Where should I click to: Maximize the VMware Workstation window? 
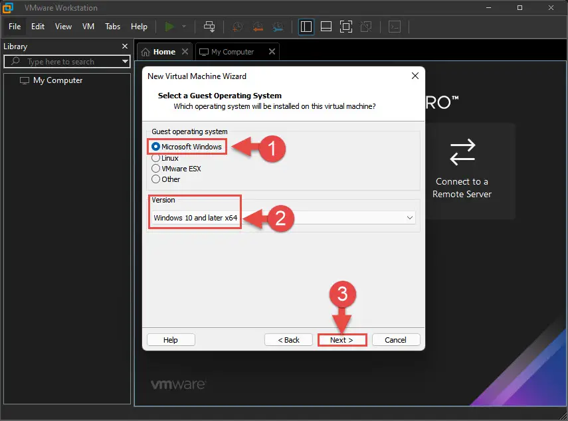coord(520,7)
